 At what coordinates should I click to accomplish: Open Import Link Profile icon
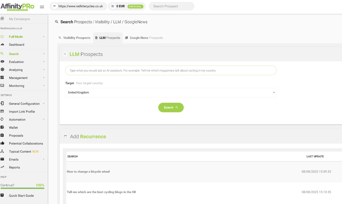(2, 111)
